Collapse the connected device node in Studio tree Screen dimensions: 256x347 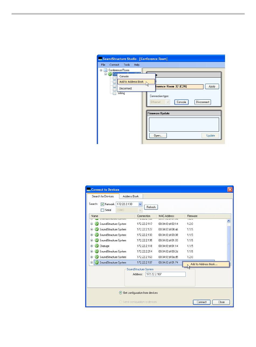[x=106, y=74]
